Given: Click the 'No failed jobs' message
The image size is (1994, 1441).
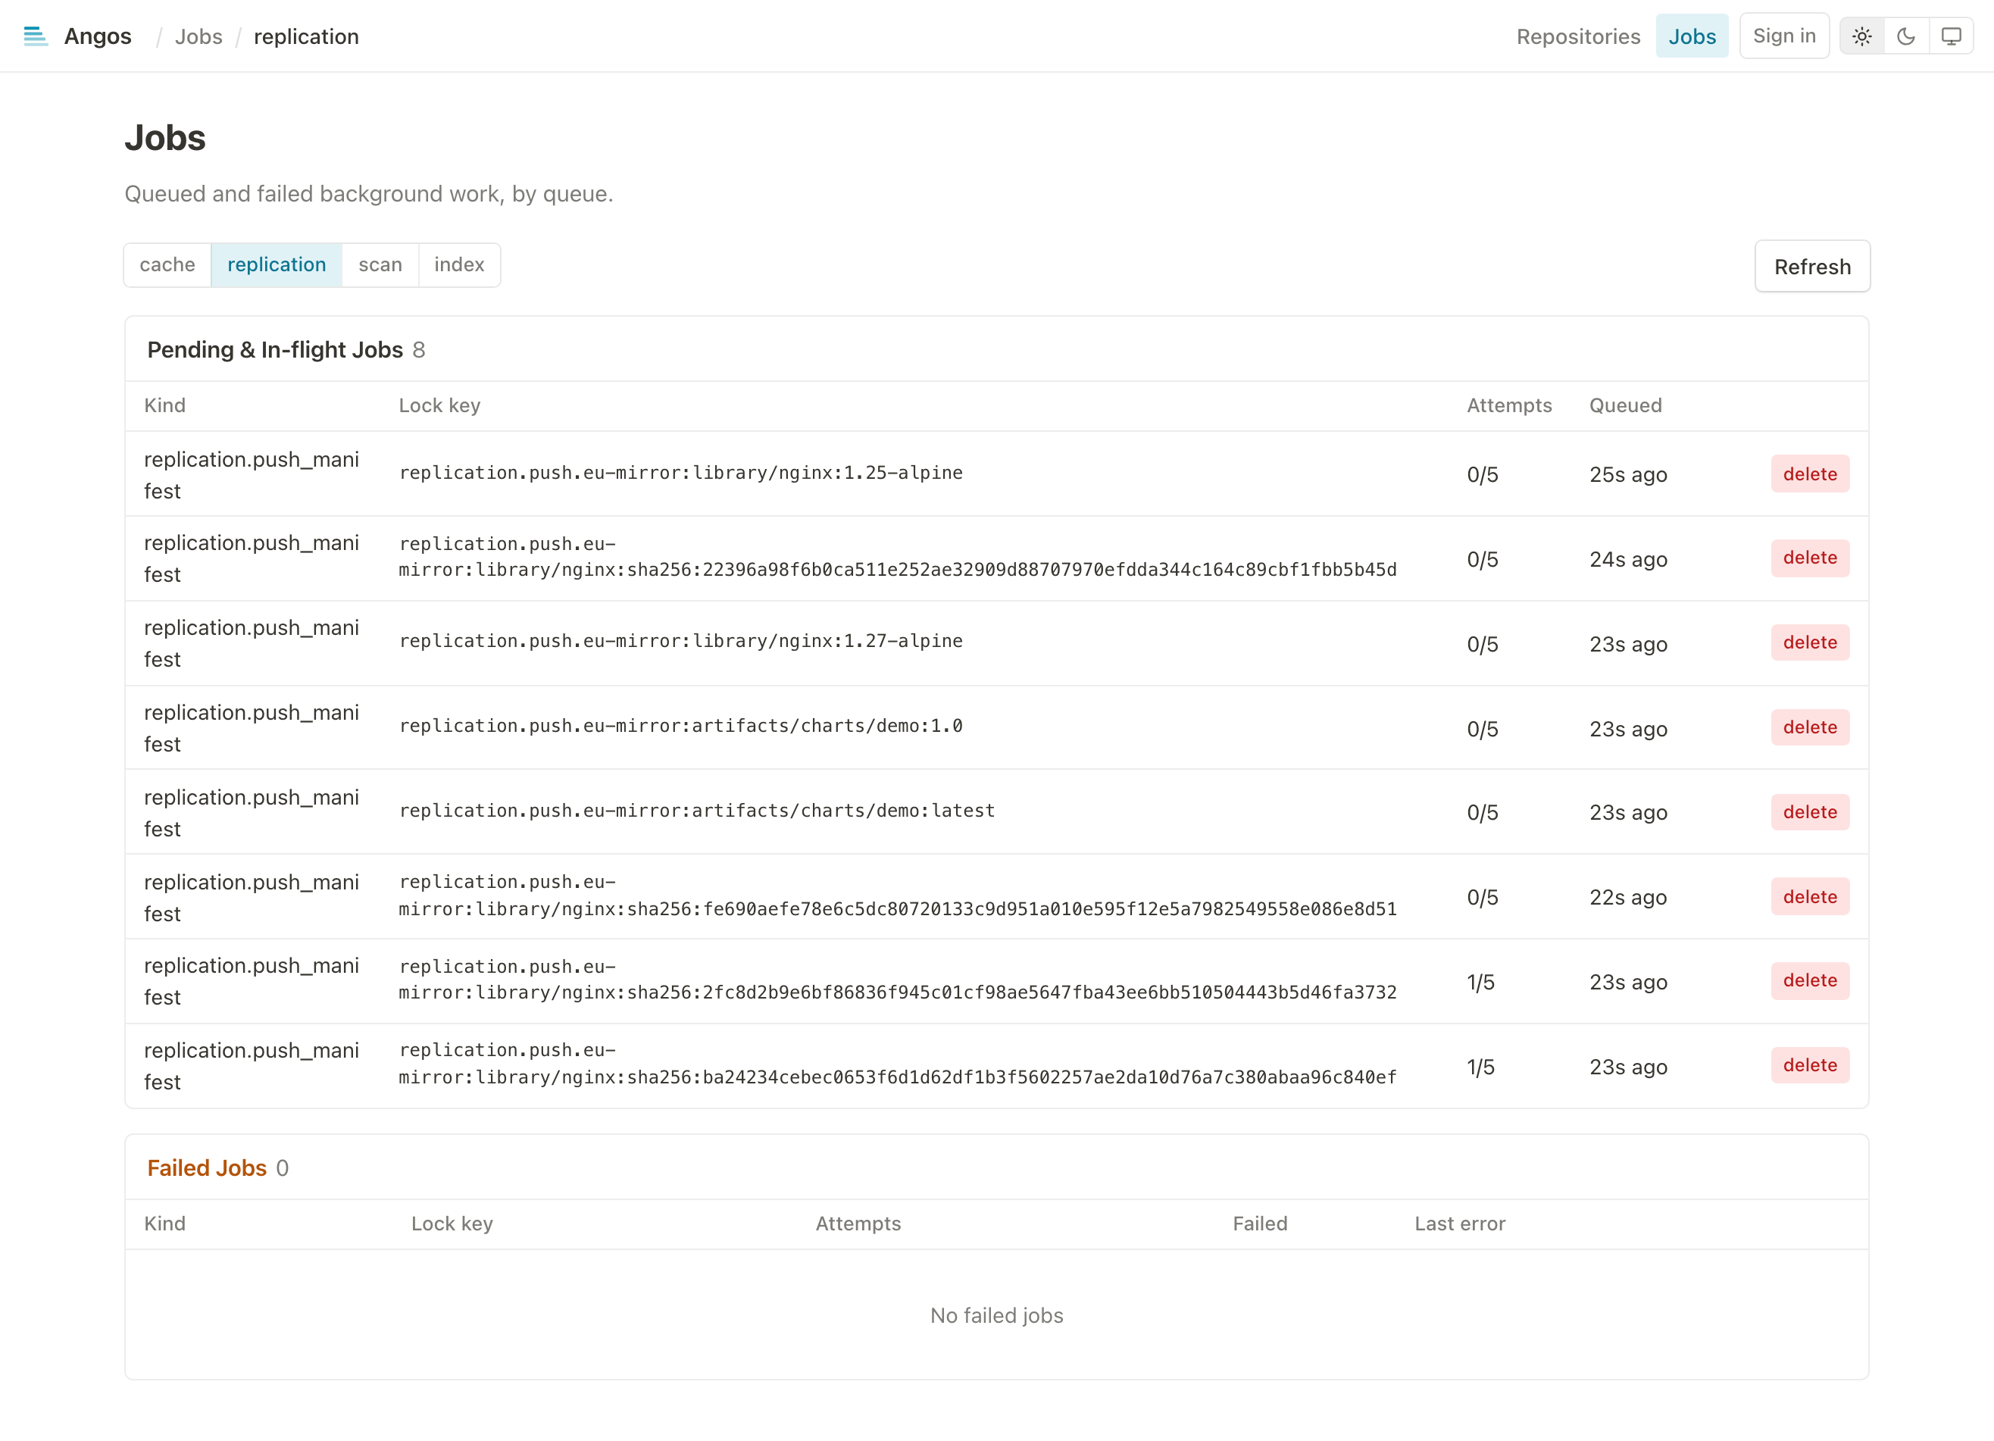Looking at the screenshot, I should coord(996,1316).
